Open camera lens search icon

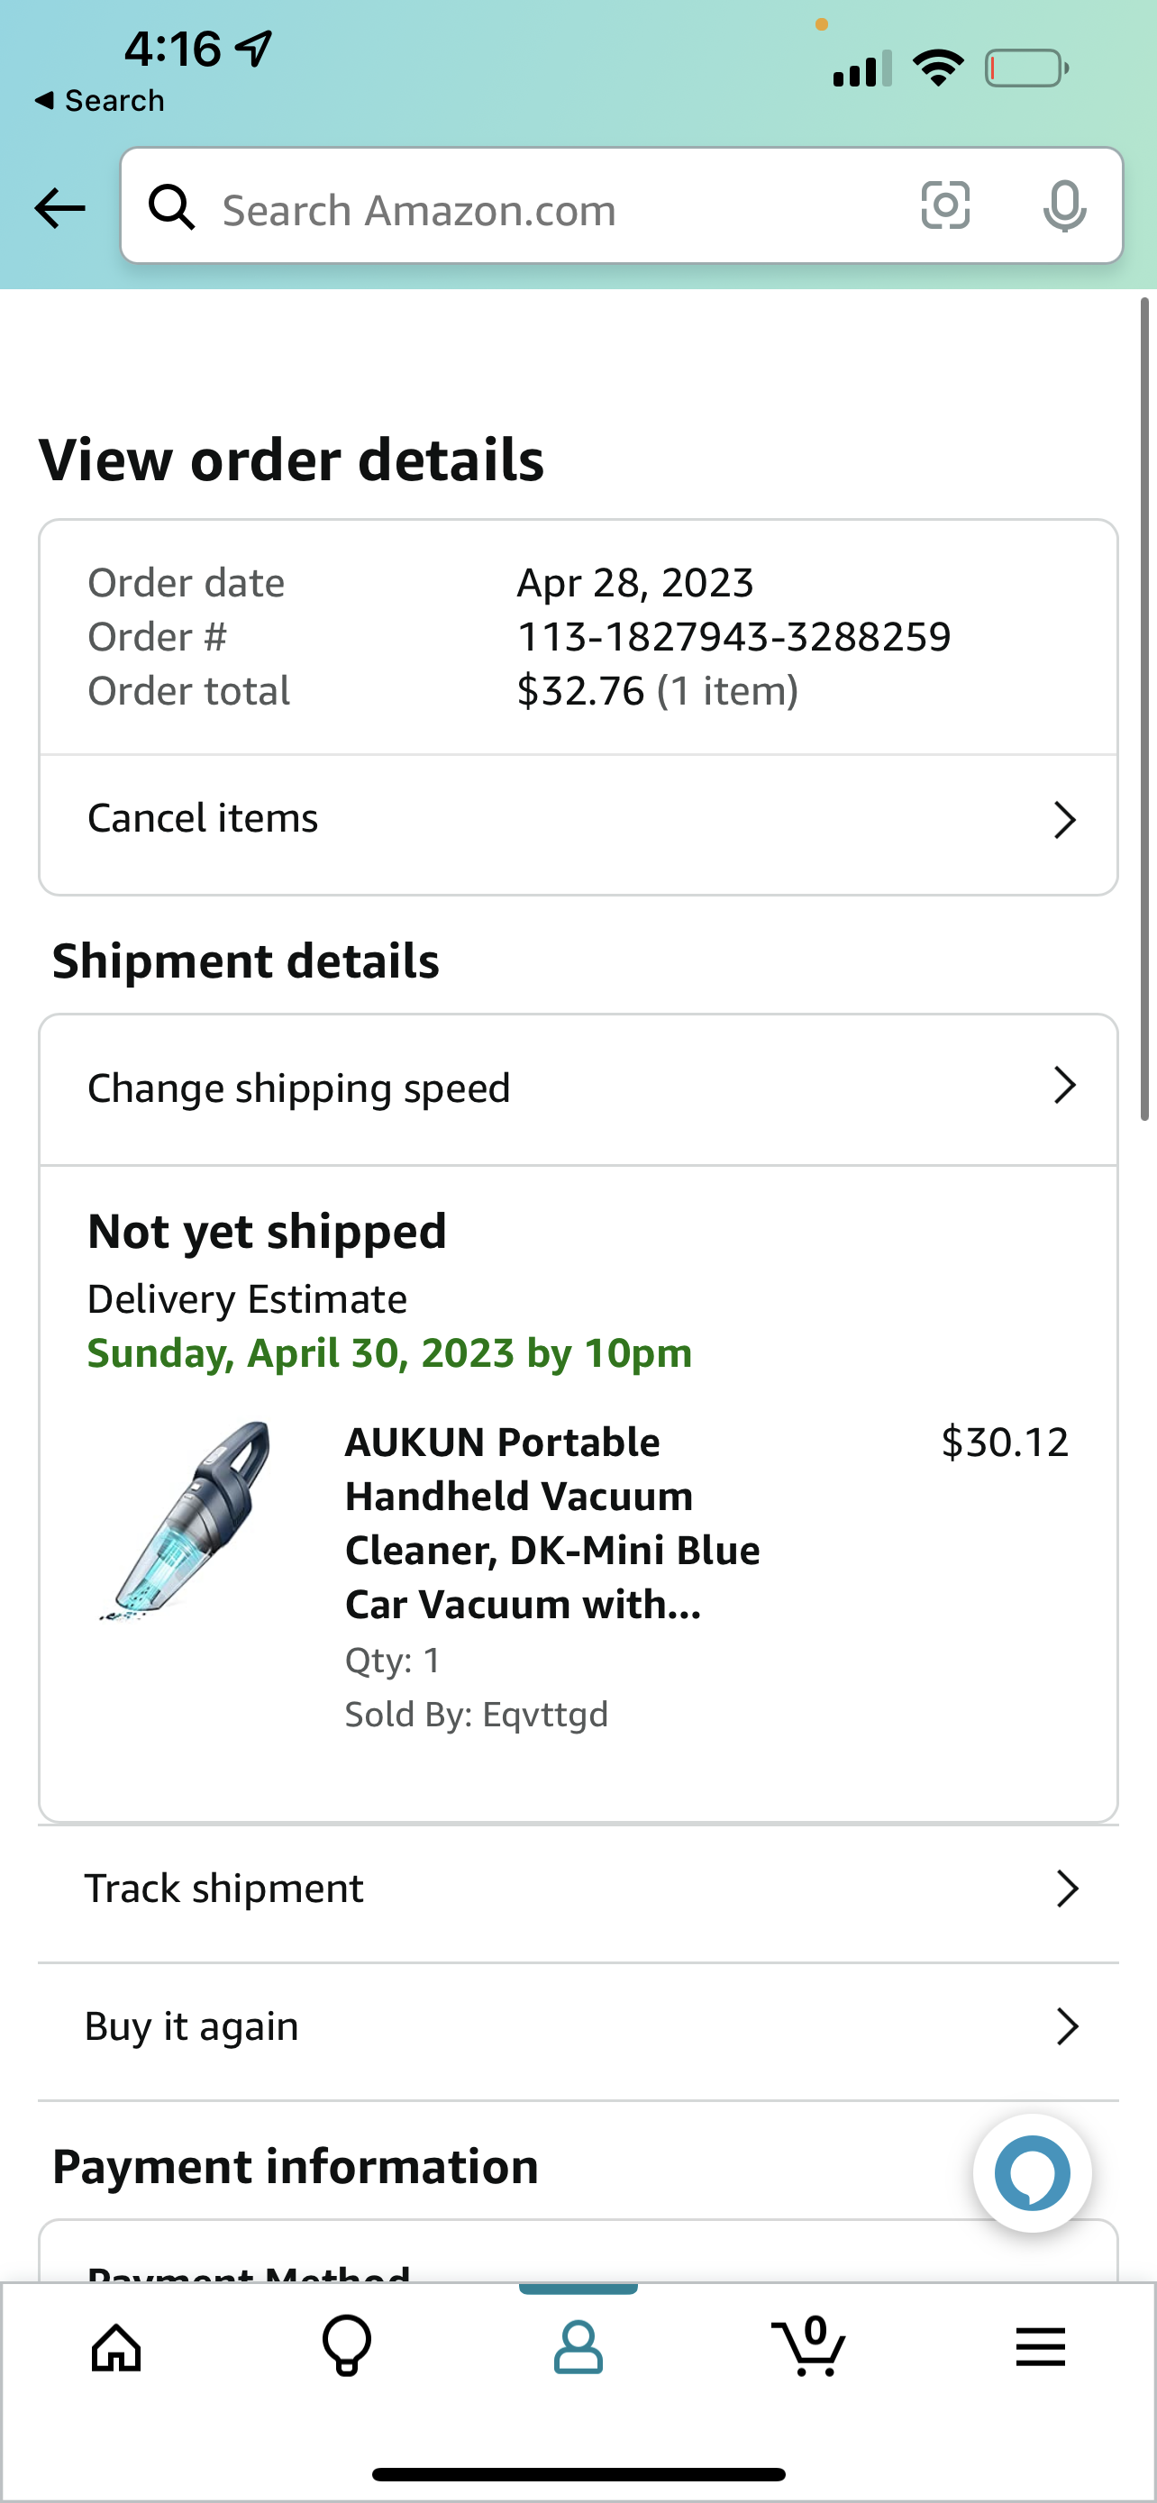[x=944, y=206]
